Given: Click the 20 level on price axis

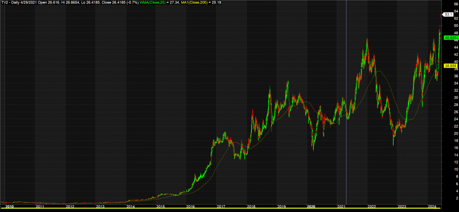Looking at the screenshot, I should pos(456,134).
